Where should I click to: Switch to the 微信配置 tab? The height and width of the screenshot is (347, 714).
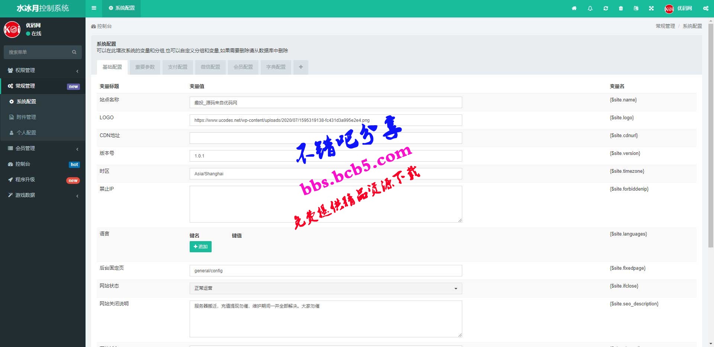tap(210, 67)
